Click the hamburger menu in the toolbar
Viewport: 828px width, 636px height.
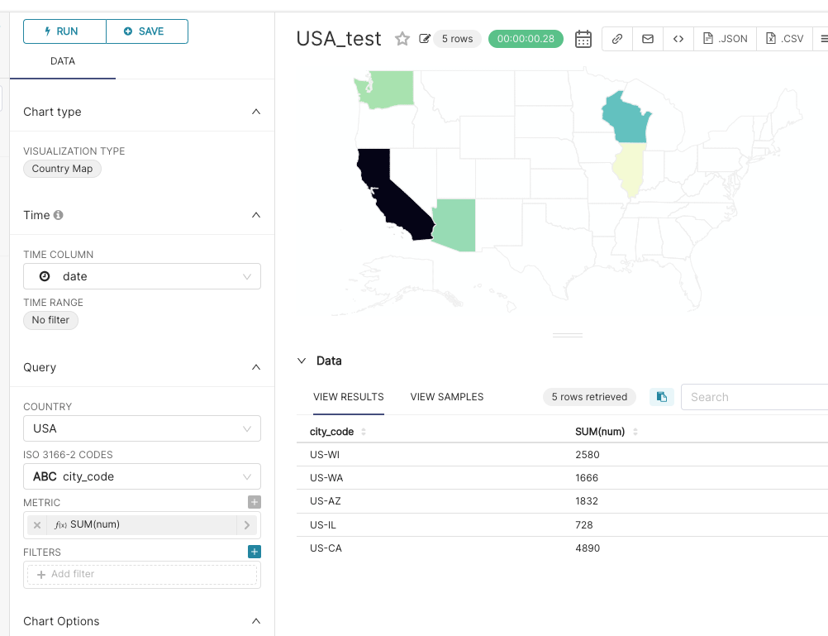(x=822, y=38)
